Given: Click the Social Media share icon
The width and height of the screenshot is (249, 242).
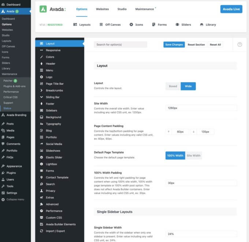Looking at the screenshot, I should pyautogui.click(x=41, y=144).
